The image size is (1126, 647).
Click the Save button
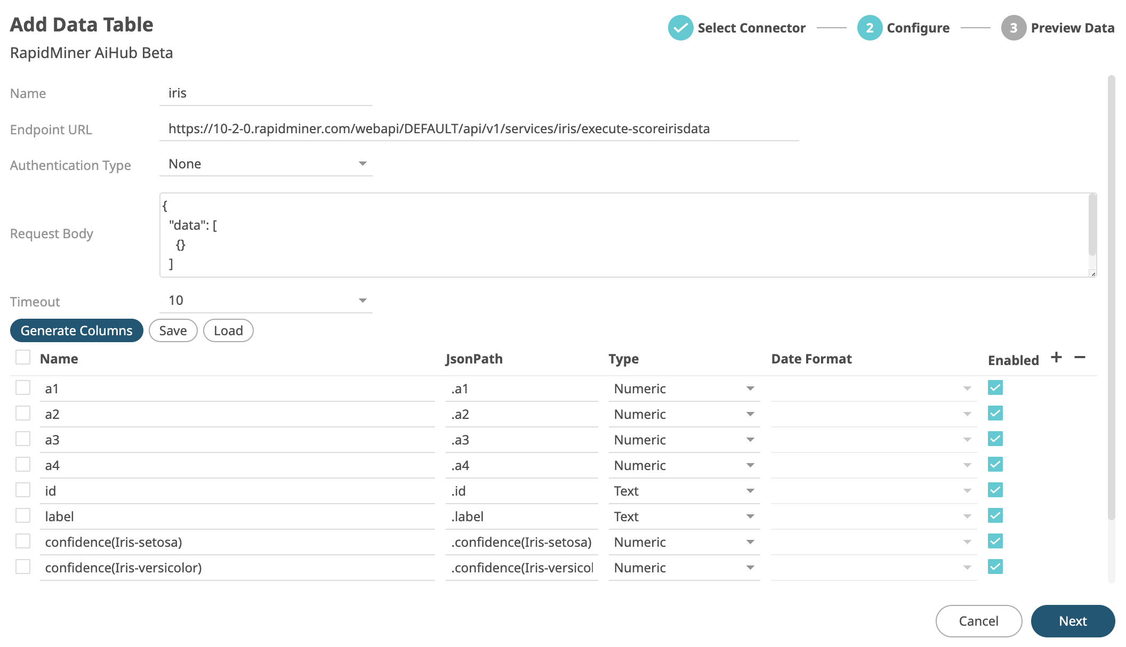click(172, 330)
